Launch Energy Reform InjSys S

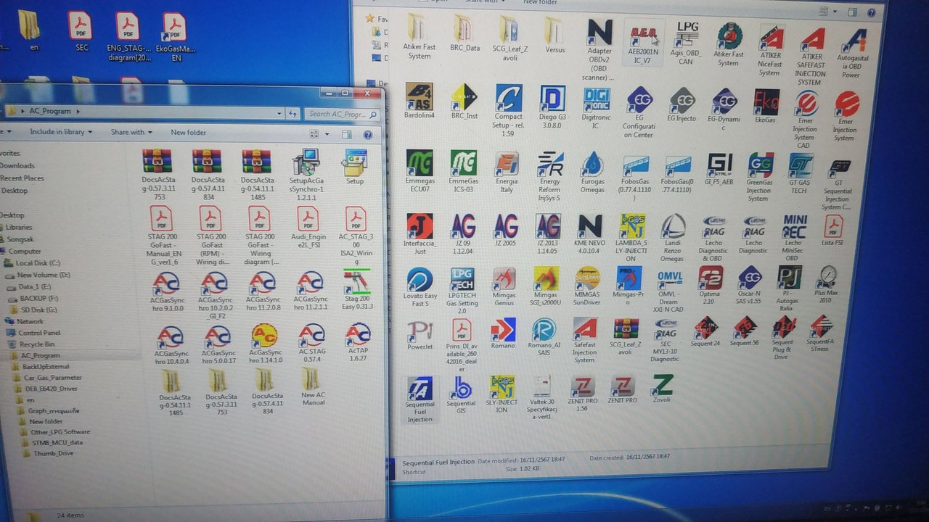[x=549, y=165]
